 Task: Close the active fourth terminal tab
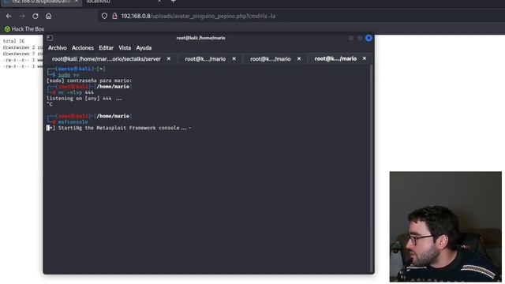[365, 58]
